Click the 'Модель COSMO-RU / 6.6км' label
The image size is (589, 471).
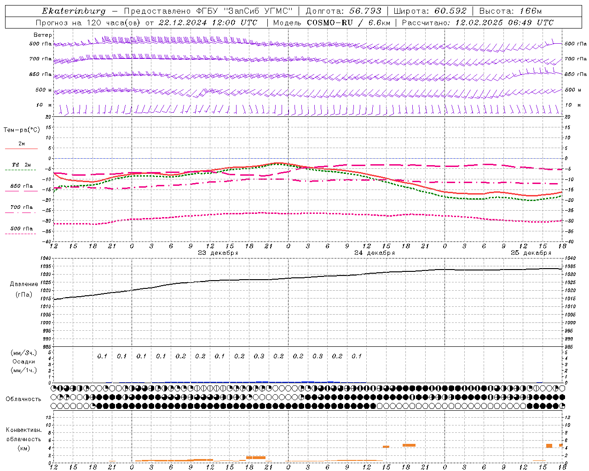(331, 23)
